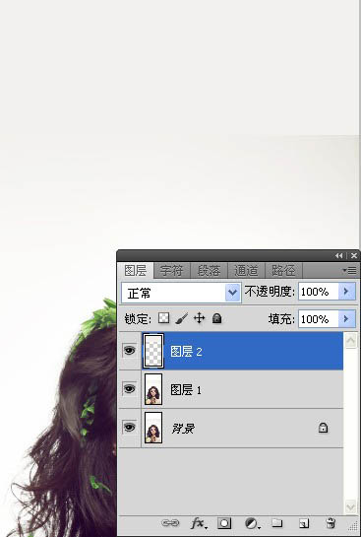The width and height of the screenshot is (361, 537).
Task: Add a layer mask
Action: point(224,523)
